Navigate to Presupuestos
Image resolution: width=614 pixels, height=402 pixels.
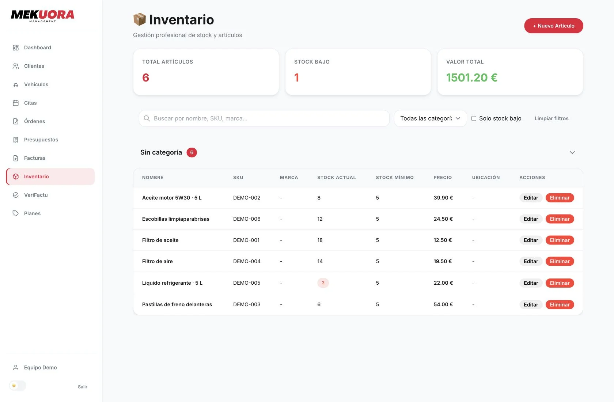[x=50, y=140]
